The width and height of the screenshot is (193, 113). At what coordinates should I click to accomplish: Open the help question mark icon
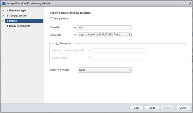pyautogui.click(x=185, y=3)
